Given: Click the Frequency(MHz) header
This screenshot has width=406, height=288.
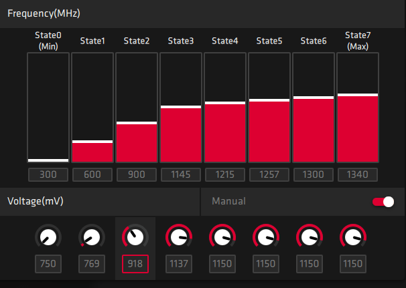Looking at the screenshot, I should (44, 13).
